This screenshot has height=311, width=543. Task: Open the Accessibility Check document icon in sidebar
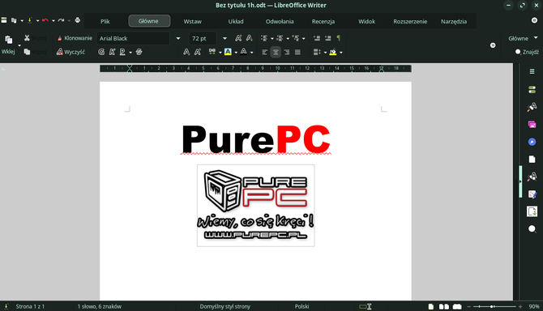click(x=532, y=211)
